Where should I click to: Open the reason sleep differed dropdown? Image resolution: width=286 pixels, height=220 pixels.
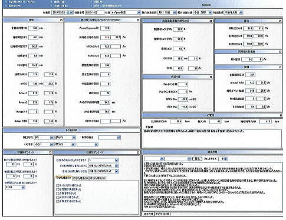(x=103, y=171)
